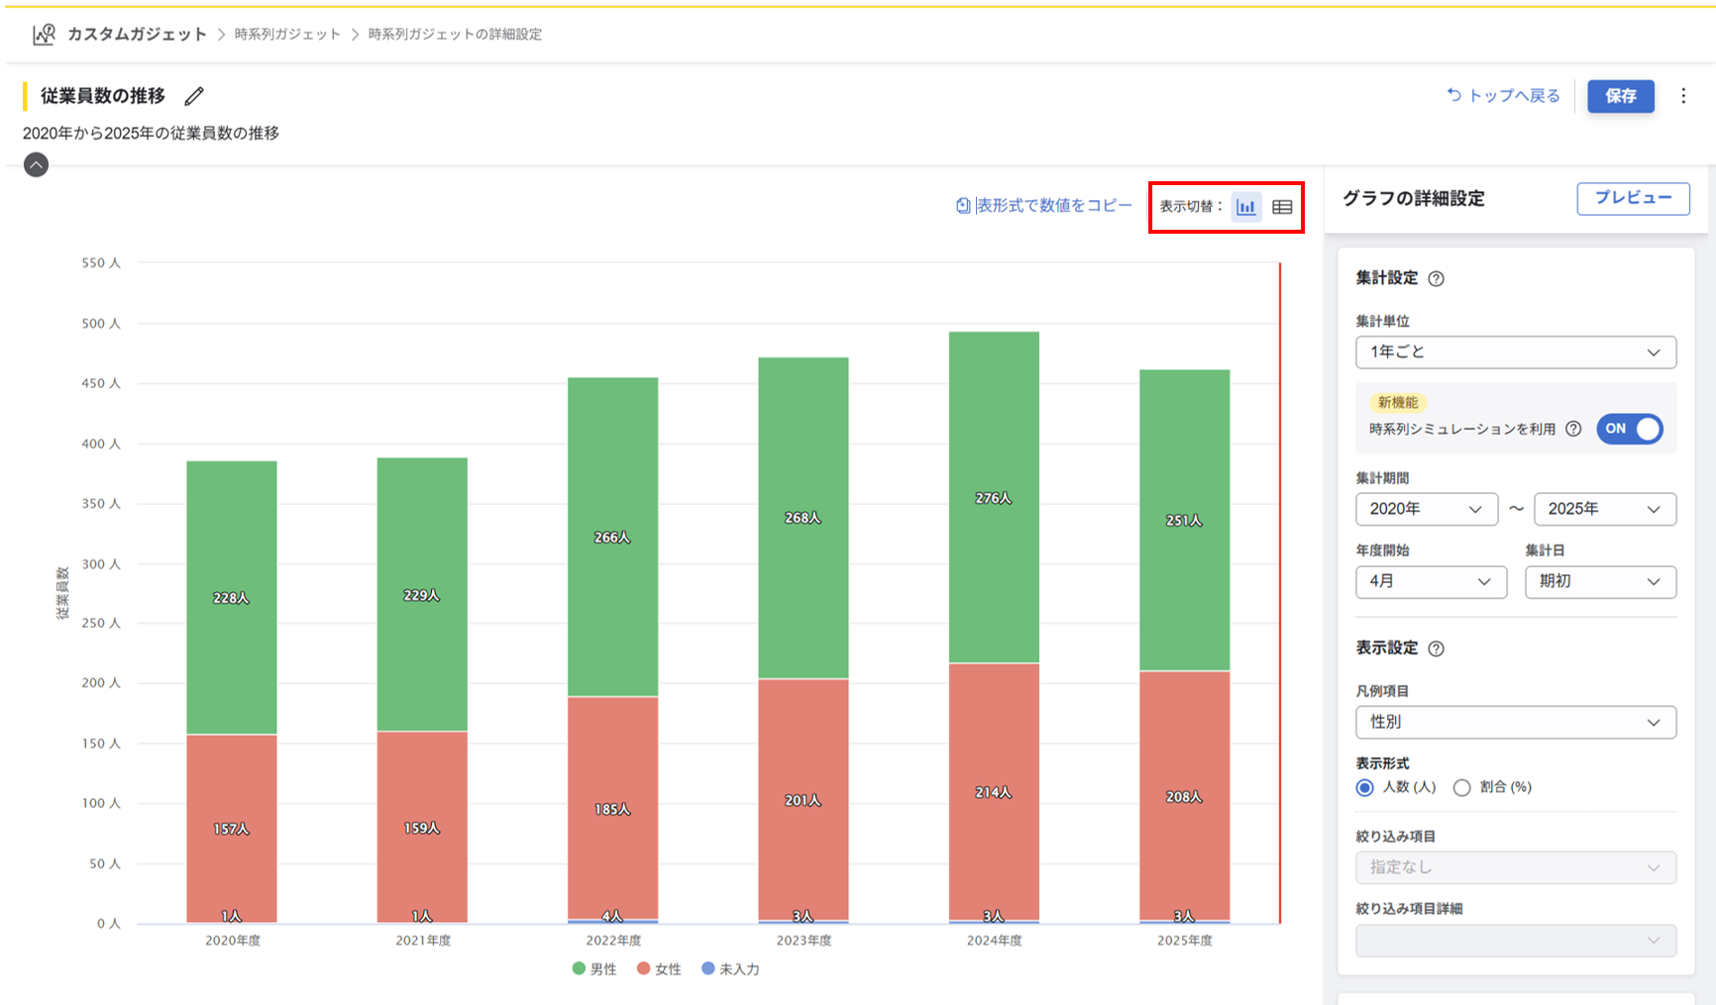Open the 集計単位 dropdown showing 1年ごと

(x=1515, y=352)
